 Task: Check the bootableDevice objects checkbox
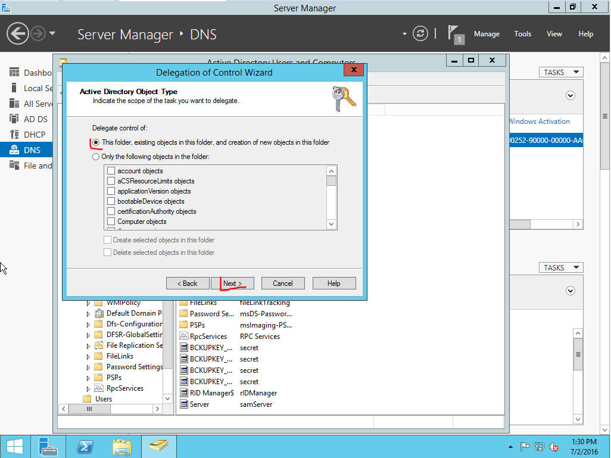pos(111,201)
